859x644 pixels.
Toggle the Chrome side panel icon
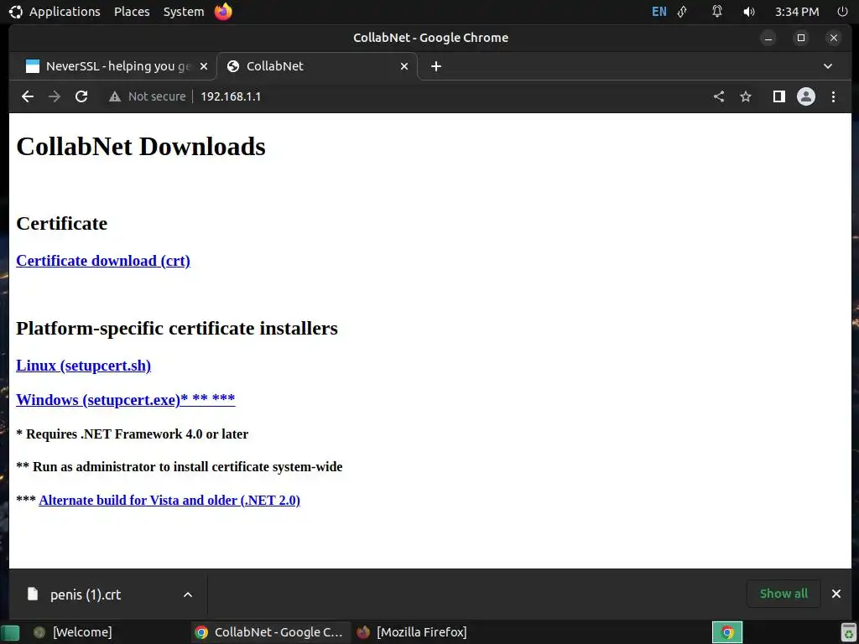point(778,96)
